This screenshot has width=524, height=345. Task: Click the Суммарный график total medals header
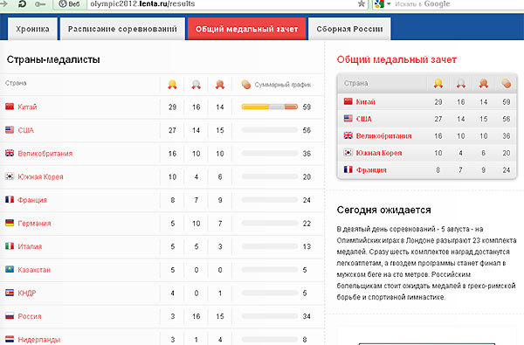click(x=276, y=85)
